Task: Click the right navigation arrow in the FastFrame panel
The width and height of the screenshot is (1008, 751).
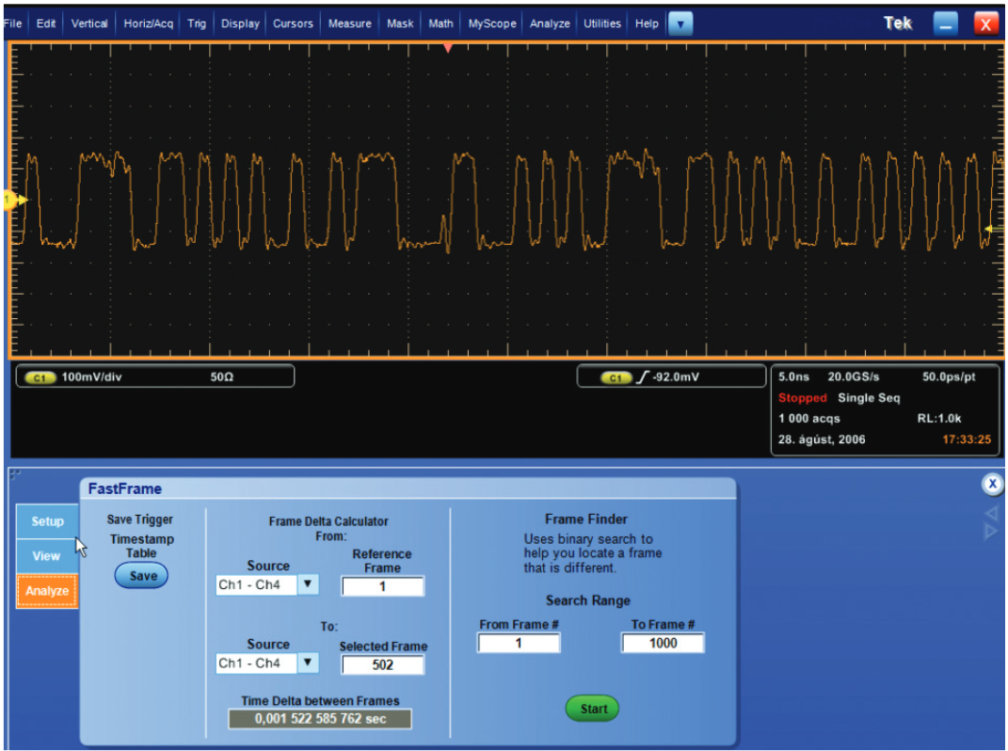Action: (989, 532)
